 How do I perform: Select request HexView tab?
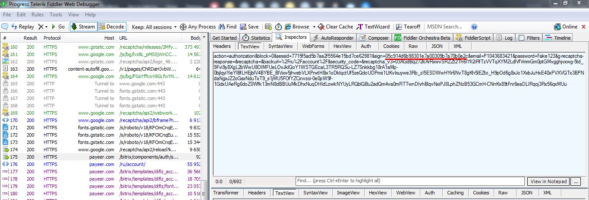click(343, 47)
